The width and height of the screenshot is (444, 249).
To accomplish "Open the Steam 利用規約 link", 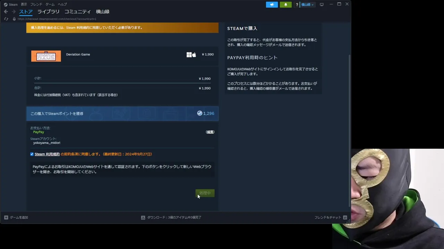I will pos(47,154).
